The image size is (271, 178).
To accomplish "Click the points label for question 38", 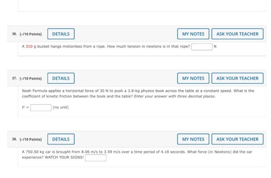I will pyautogui.click(x=31, y=139).
